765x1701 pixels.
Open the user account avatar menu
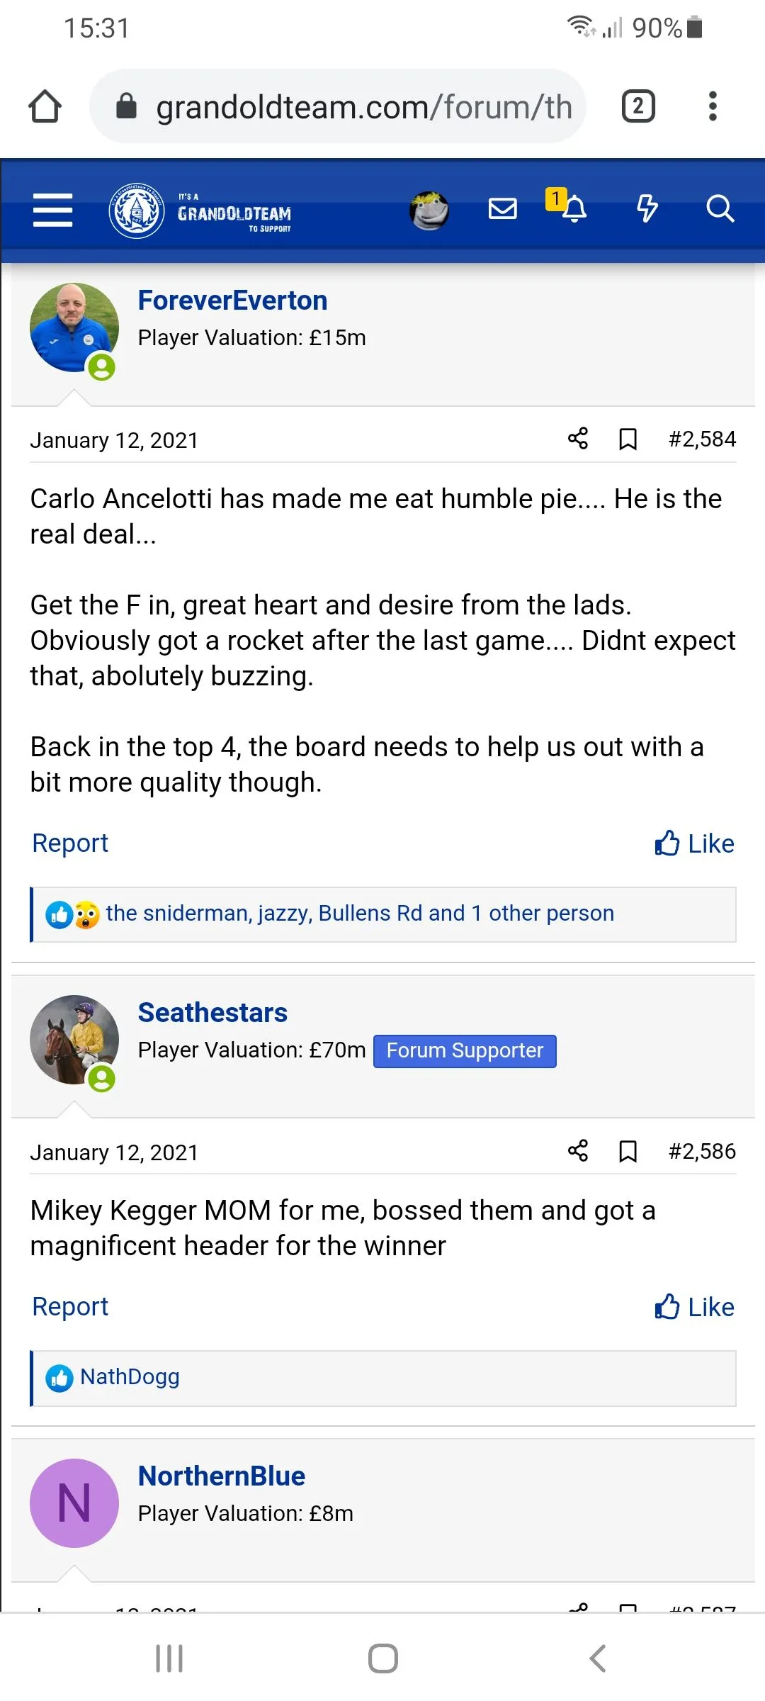[429, 210]
